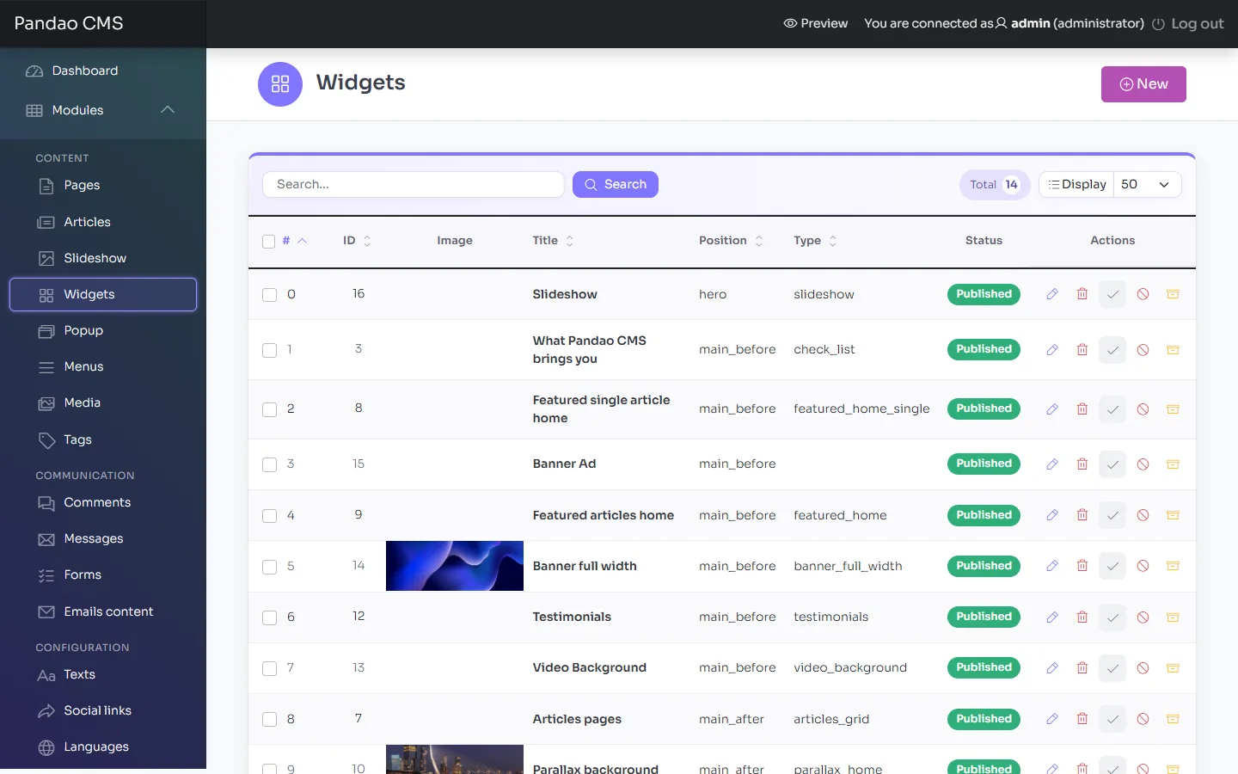Open the site Preview link
This screenshot has width=1238, height=774.
(x=815, y=23)
